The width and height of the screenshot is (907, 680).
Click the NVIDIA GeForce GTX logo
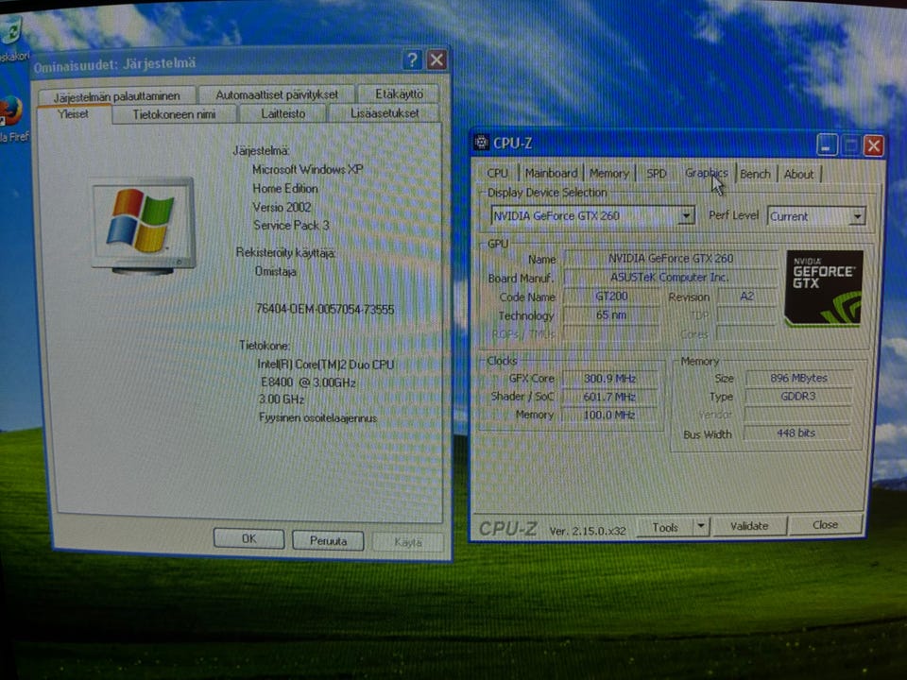(823, 288)
